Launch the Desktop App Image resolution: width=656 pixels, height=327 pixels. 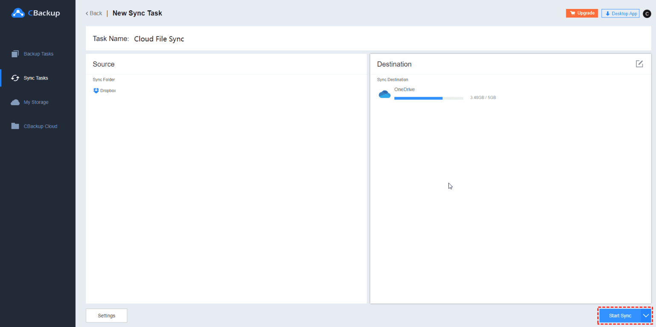pos(620,13)
